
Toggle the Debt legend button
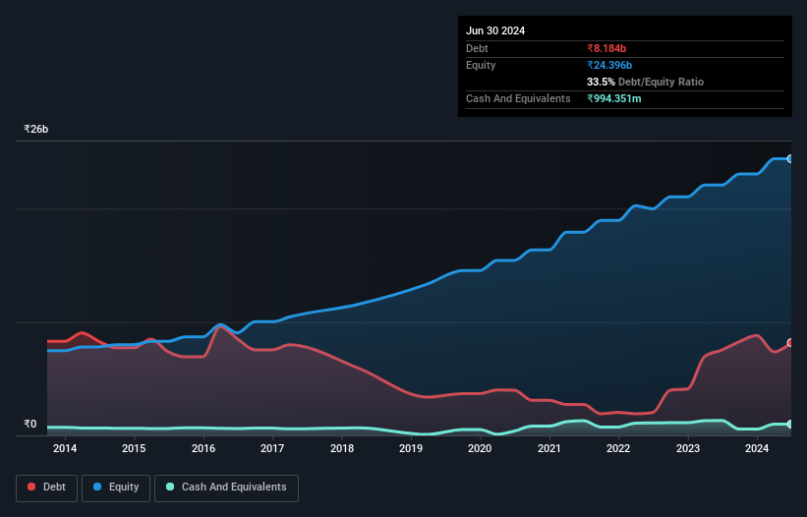pos(46,488)
